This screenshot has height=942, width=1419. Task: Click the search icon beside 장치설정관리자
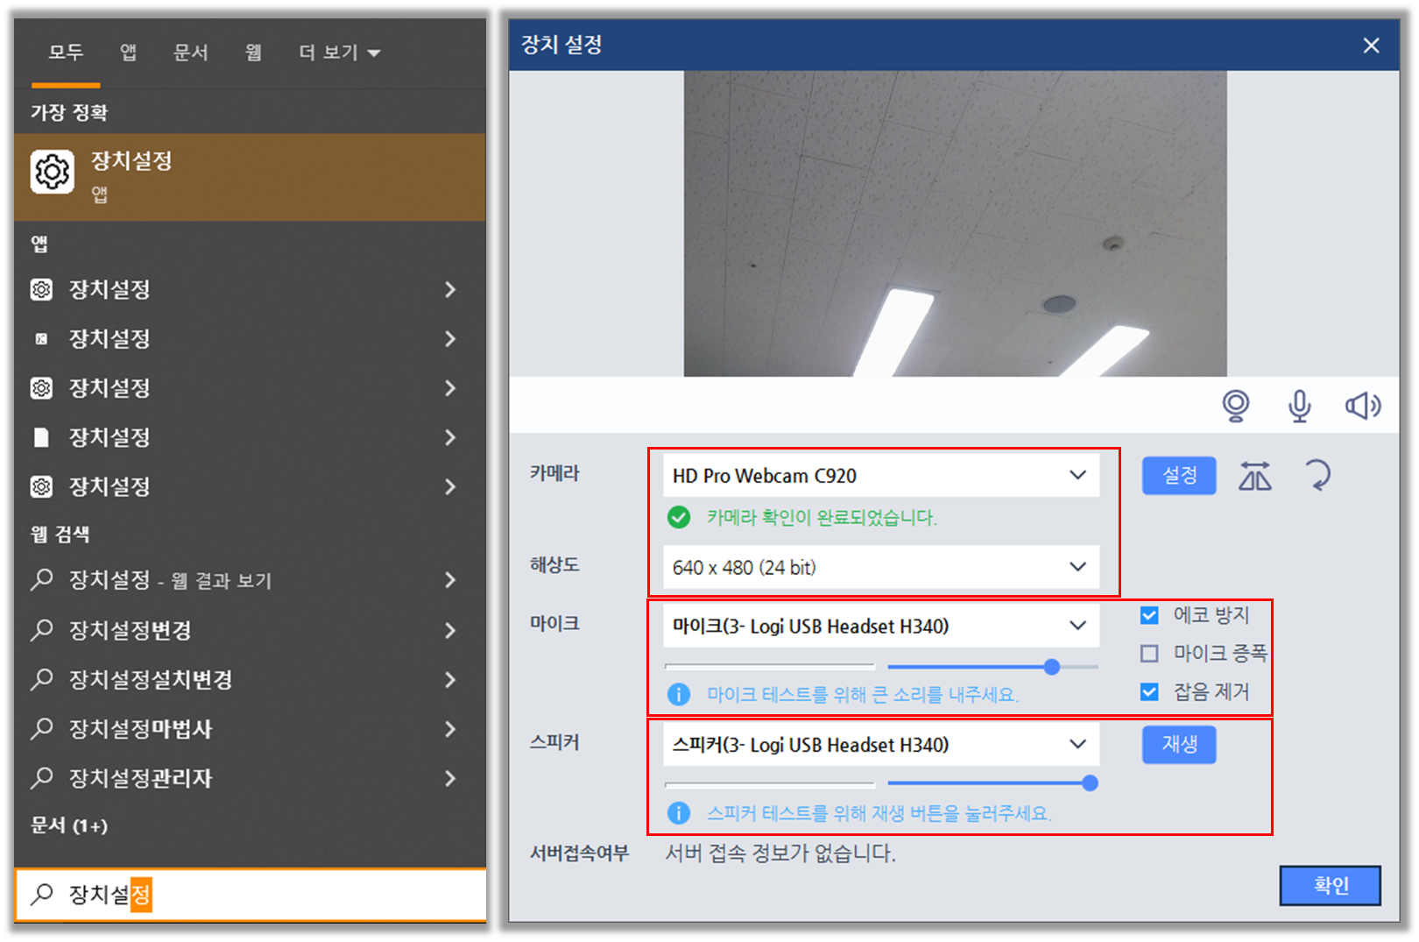point(41,777)
